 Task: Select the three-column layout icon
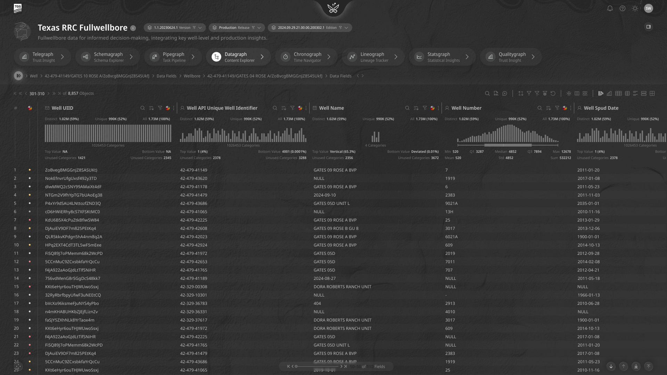click(577, 93)
